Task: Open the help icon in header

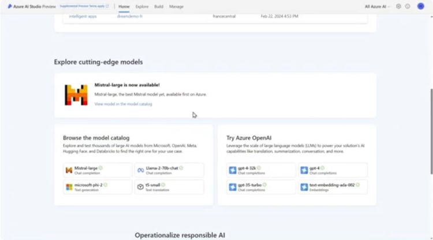Action: (x=408, y=6)
